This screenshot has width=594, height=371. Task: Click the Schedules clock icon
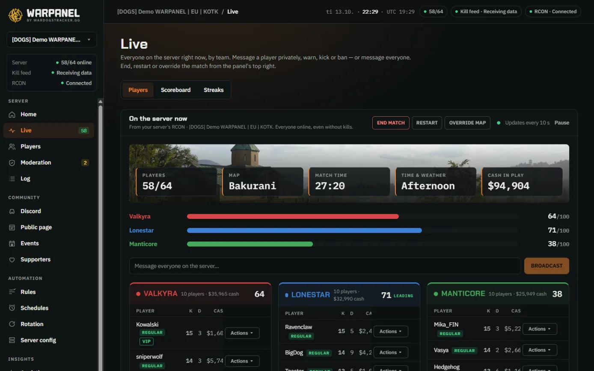click(12, 308)
